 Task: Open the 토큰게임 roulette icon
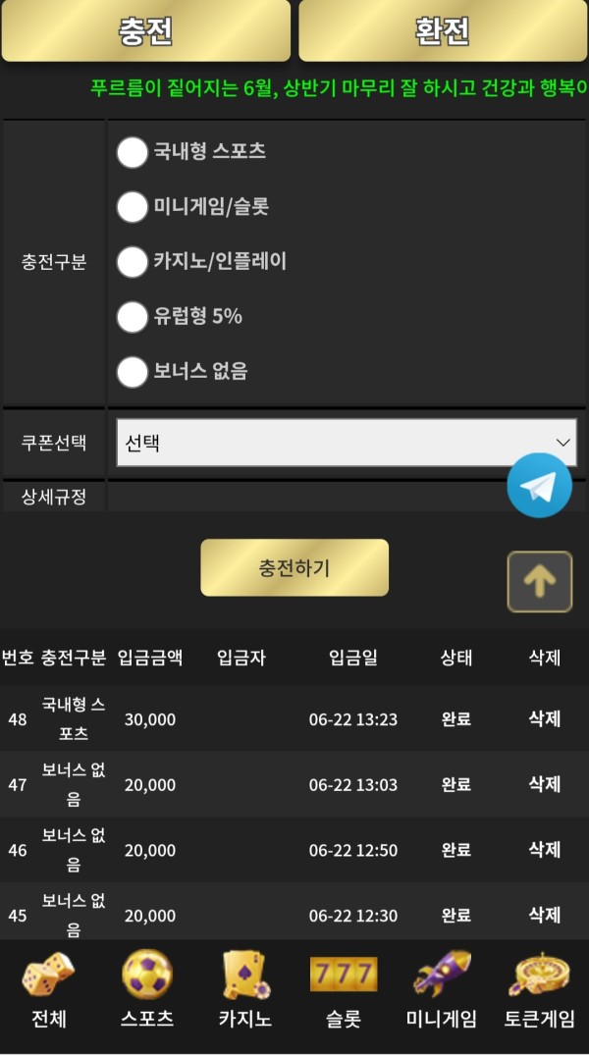pyautogui.click(x=539, y=976)
